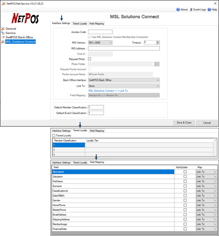219x236 pixels.
Task: Click the NetPOS logo
Action: 25,18
